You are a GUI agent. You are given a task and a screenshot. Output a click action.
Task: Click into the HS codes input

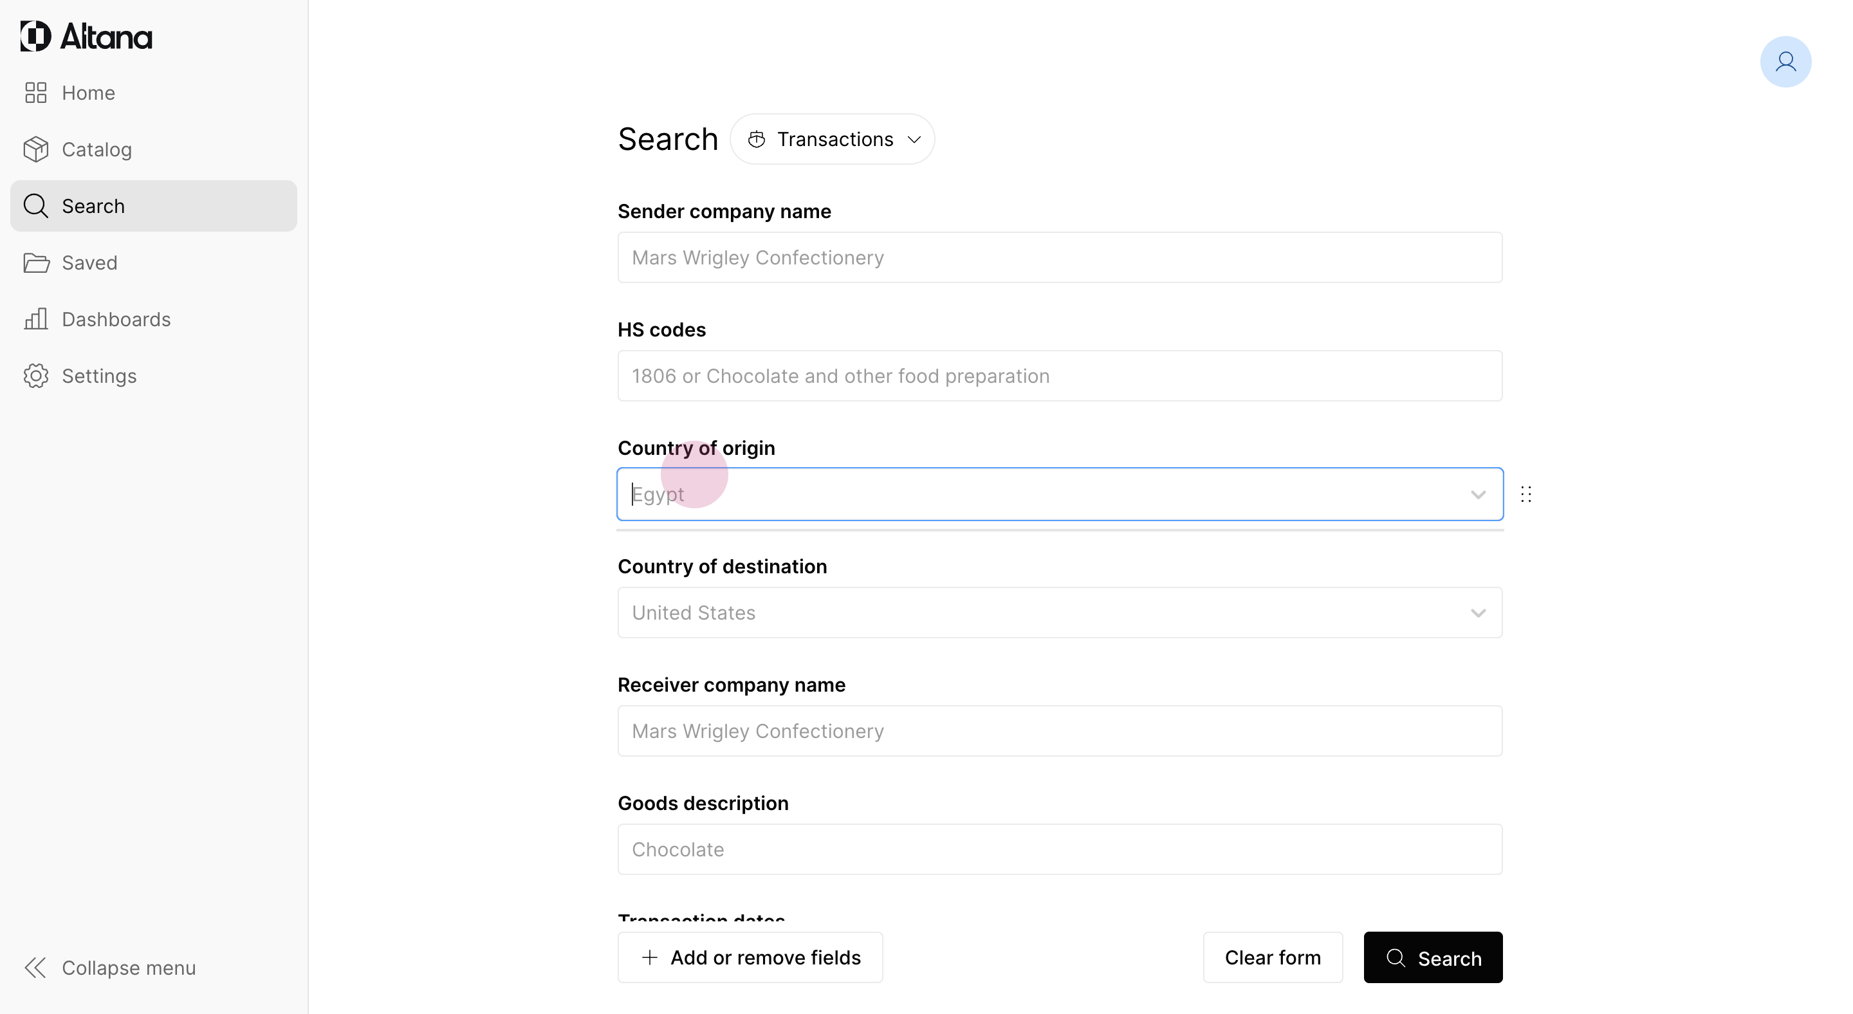pyautogui.click(x=1059, y=376)
